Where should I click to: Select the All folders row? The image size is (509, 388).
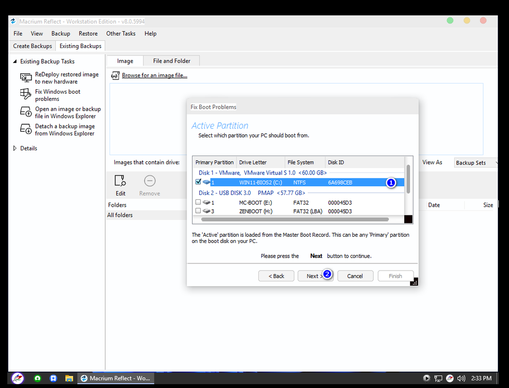[x=147, y=215]
